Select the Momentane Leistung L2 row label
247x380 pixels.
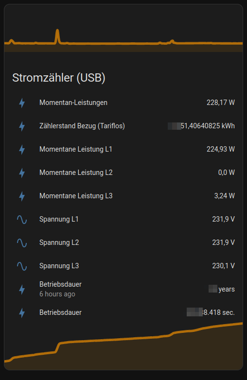[x=76, y=173]
